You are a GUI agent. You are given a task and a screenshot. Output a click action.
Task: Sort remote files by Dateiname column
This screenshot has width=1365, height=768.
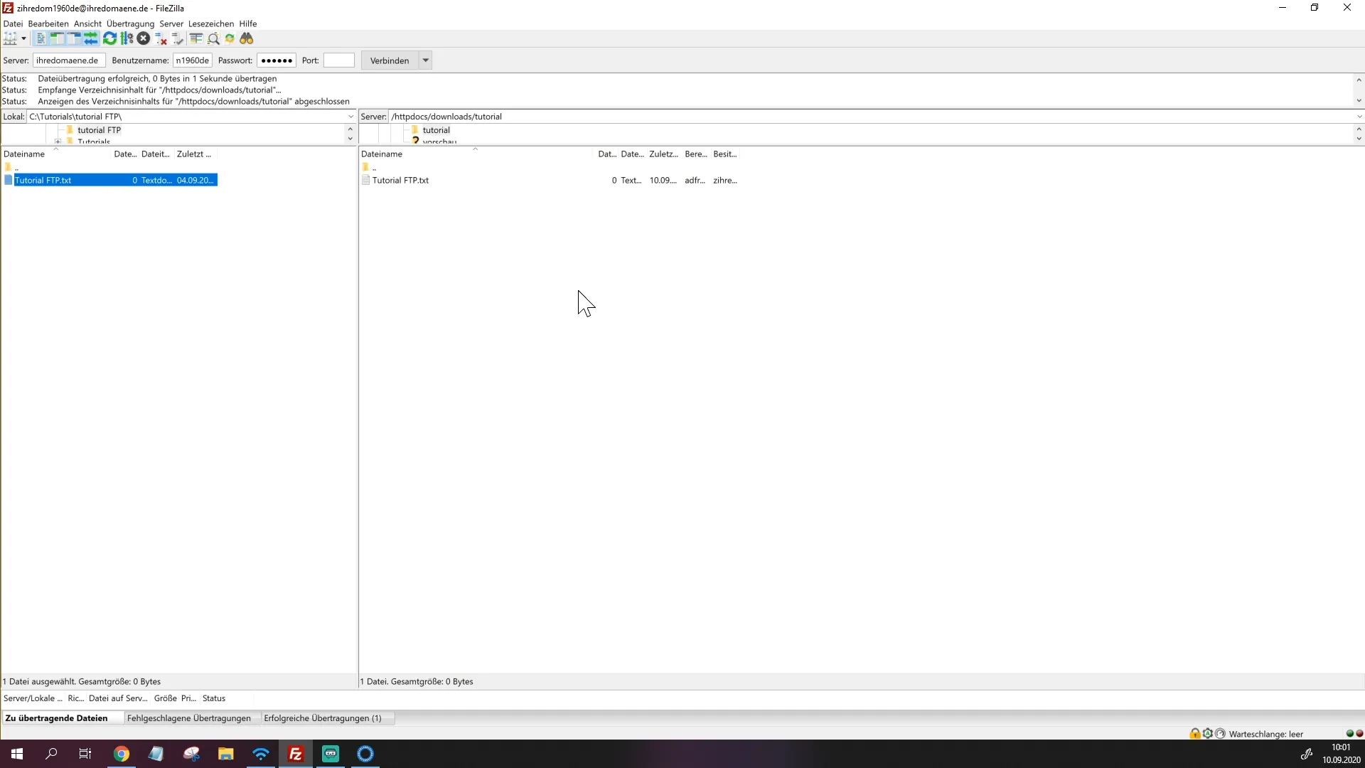click(x=476, y=154)
